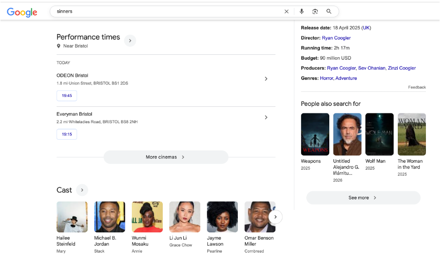Open Google Lens image search icon

point(315,12)
